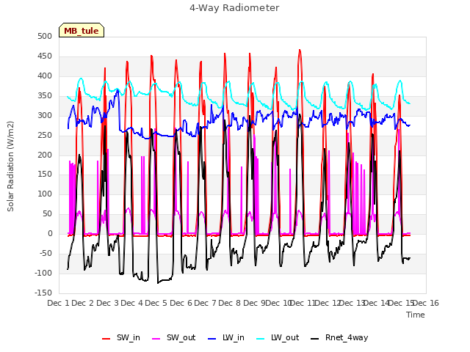The height and width of the screenshot is (352, 470).
Task: Click the -50 y-axis tick label
Action: click(x=46, y=253)
